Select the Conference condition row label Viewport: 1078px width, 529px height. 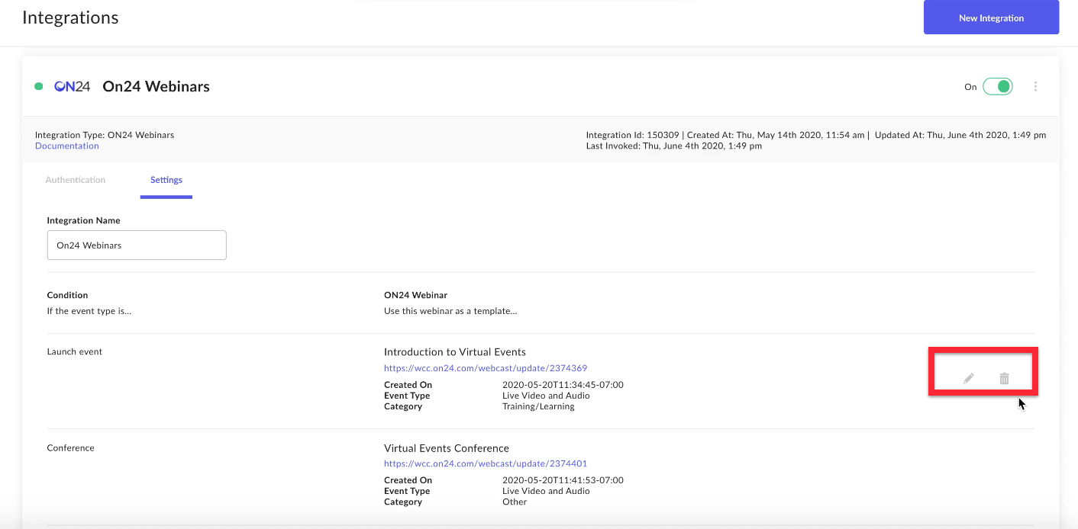click(71, 448)
